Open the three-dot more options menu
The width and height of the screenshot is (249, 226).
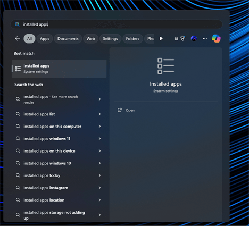[x=205, y=38]
